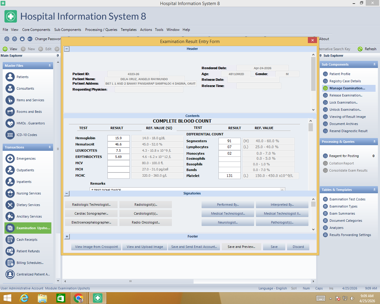Pin the Sub Explorer panel
Screen dimensions: 380x304
click(x=320, y=56)
